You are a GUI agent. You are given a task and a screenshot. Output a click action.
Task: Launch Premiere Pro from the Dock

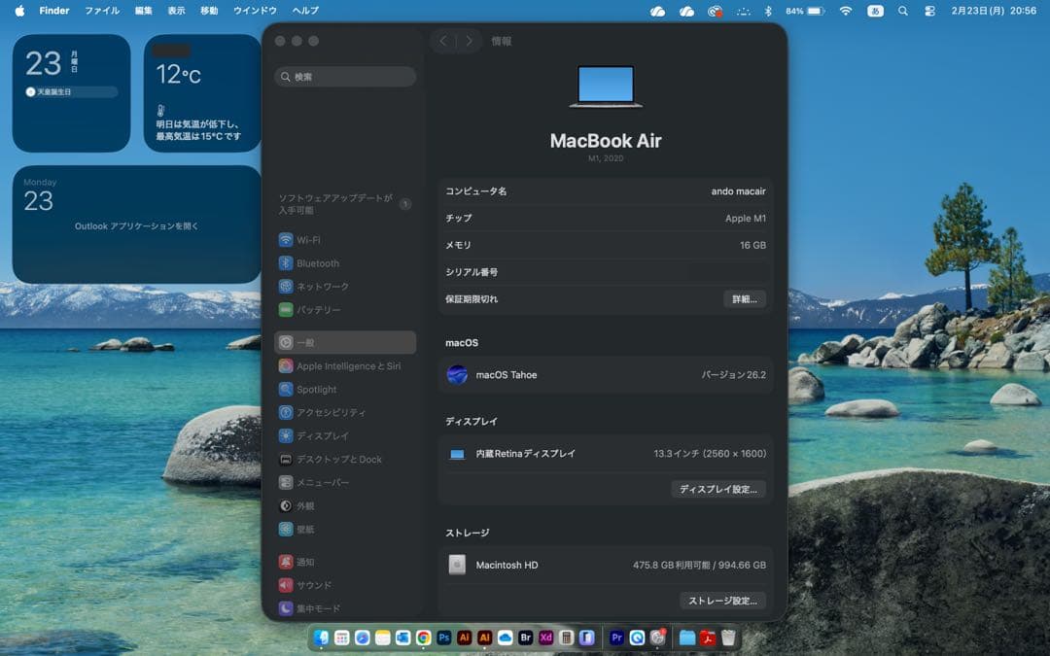coord(616,638)
